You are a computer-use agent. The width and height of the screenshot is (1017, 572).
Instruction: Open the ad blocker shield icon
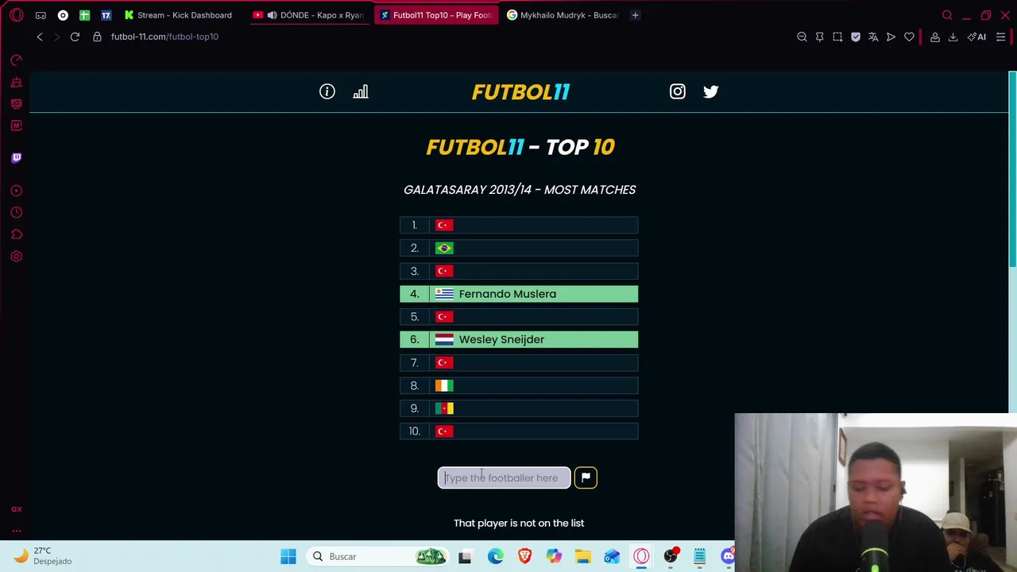(x=856, y=37)
